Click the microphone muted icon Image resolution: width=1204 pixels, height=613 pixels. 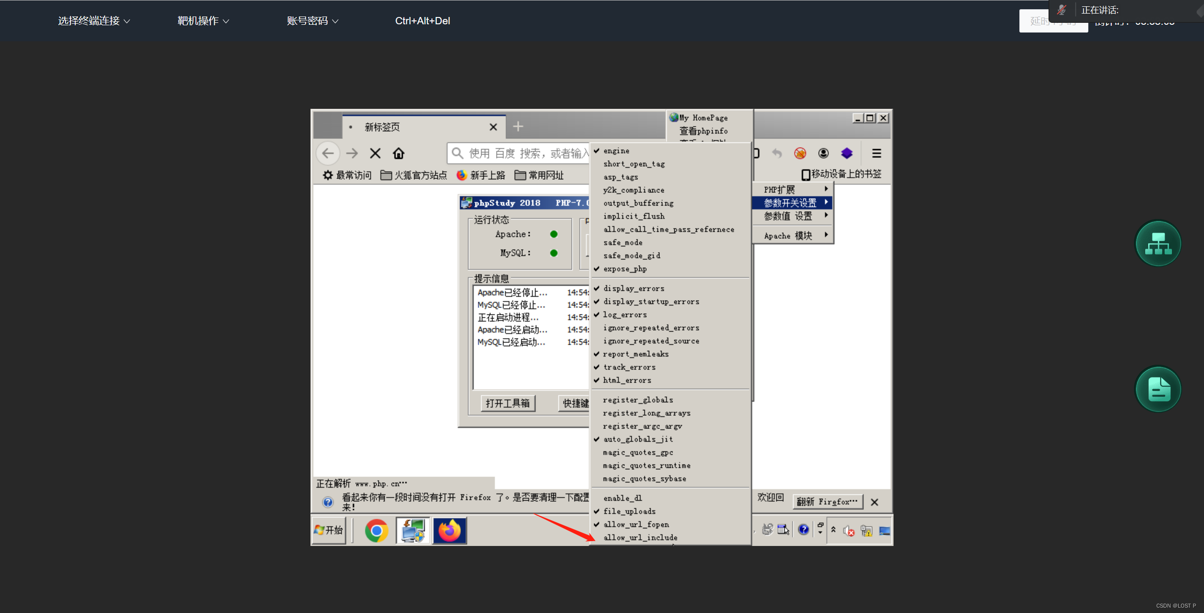[1062, 10]
